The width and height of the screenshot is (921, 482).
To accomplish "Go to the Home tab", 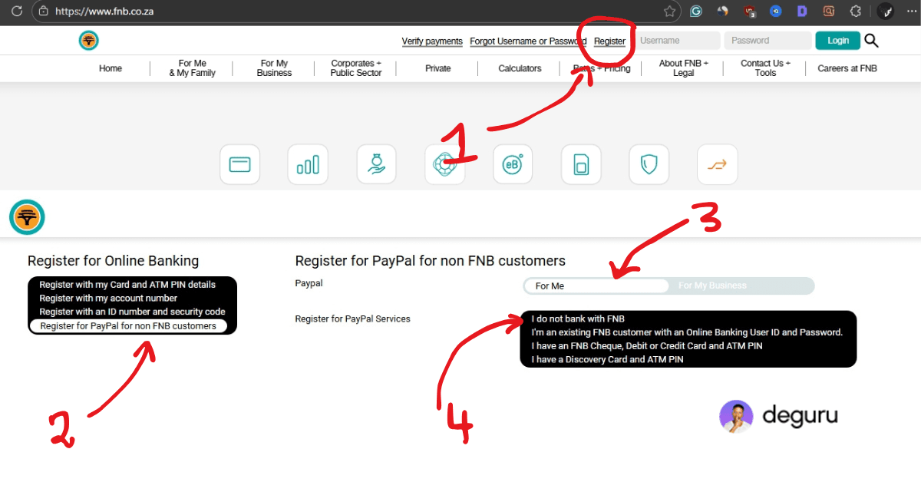I will pos(110,68).
